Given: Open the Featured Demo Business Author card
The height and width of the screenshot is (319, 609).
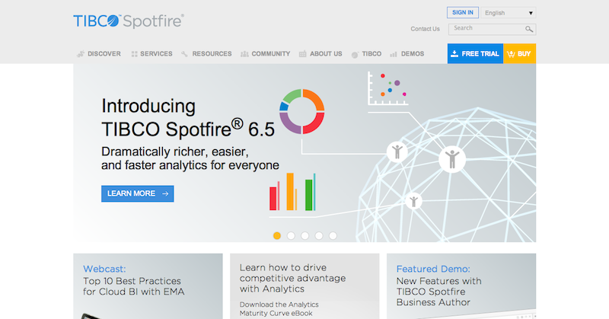Looking at the screenshot, I should pos(461,286).
